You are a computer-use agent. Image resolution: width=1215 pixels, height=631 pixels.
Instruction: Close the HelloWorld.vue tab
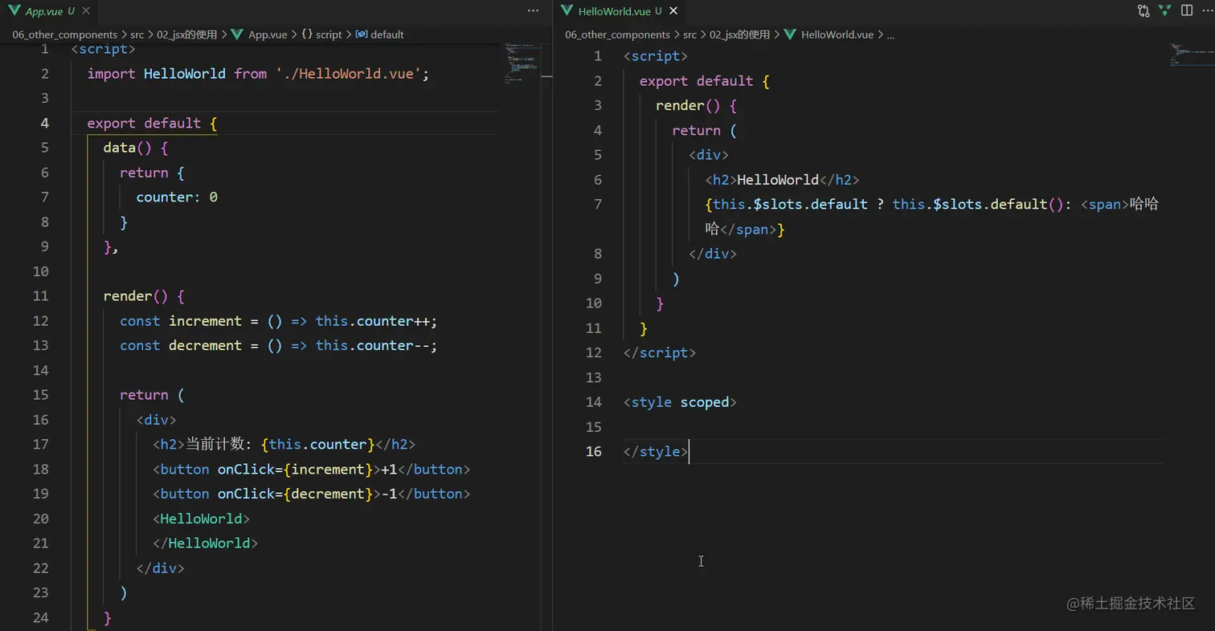(x=673, y=11)
